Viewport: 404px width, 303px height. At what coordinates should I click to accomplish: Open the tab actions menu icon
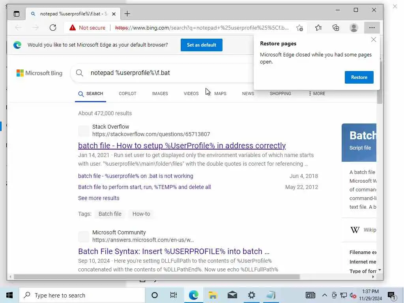(x=17, y=14)
